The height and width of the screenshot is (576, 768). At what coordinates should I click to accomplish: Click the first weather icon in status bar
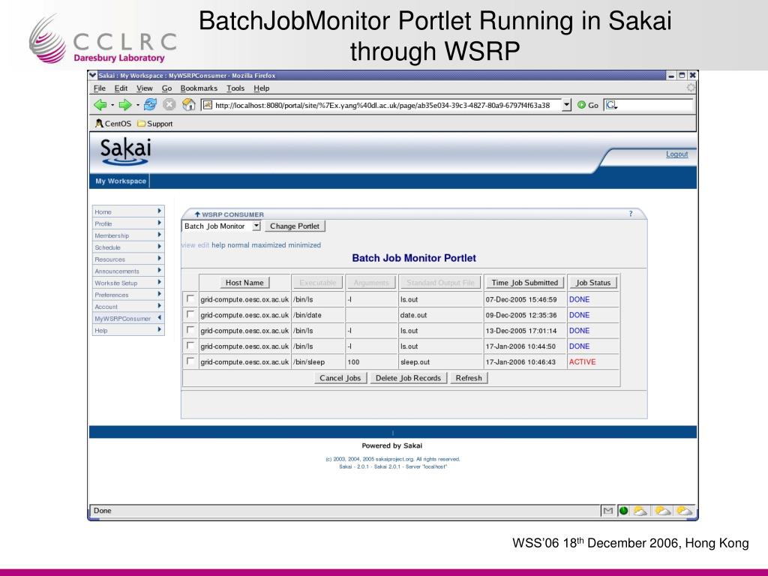pos(640,511)
